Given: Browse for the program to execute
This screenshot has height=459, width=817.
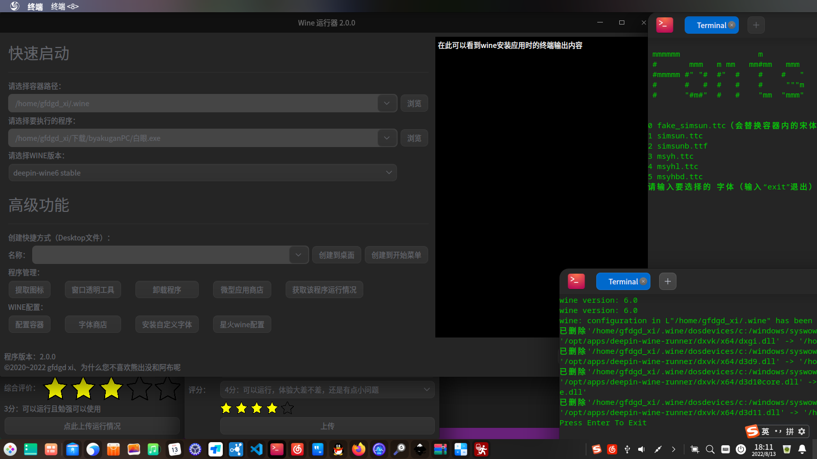Looking at the screenshot, I should (414, 138).
